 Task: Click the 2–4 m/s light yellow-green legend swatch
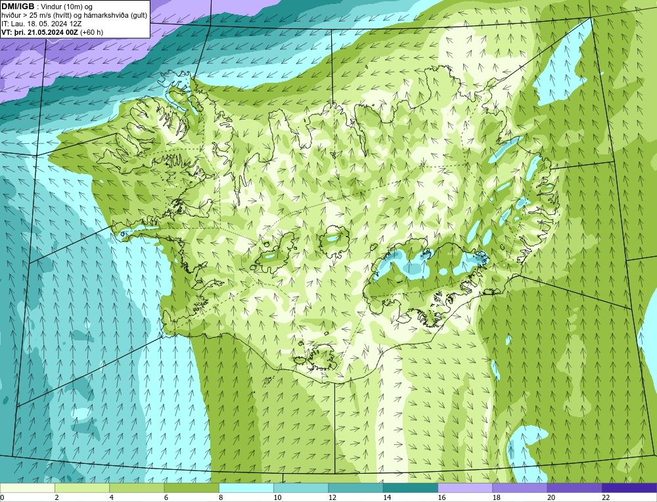(x=82, y=488)
